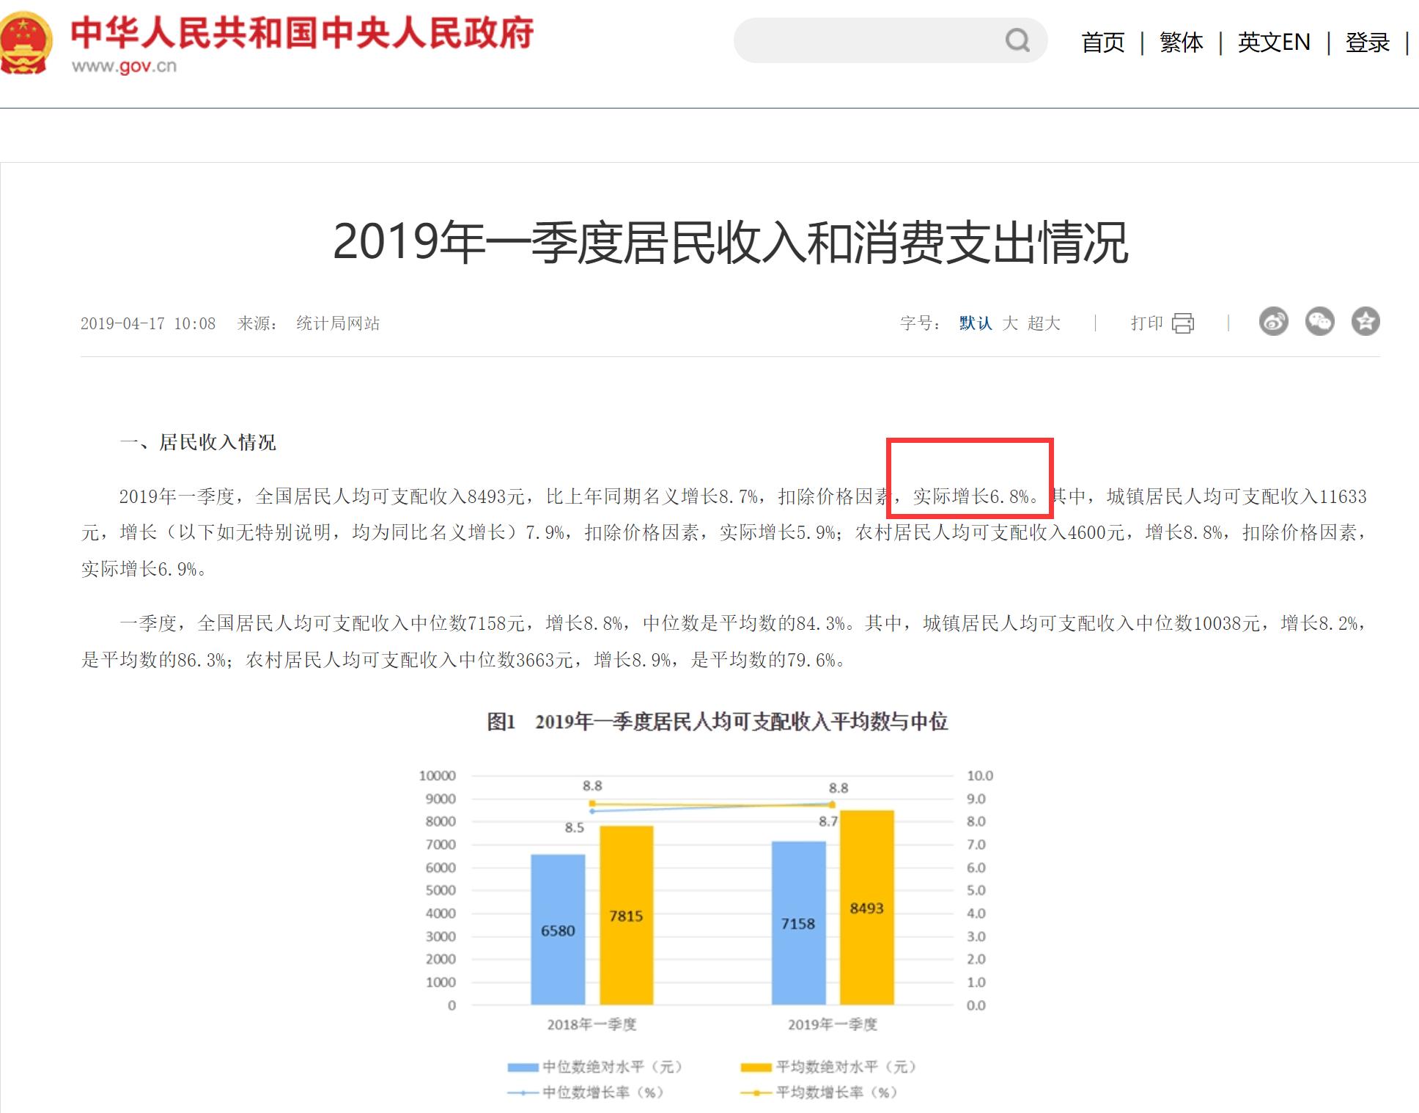Click the star favorite icon
Image resolution: width=1419 pixels, height=1113 pixels.
(x=1365, y=322)
